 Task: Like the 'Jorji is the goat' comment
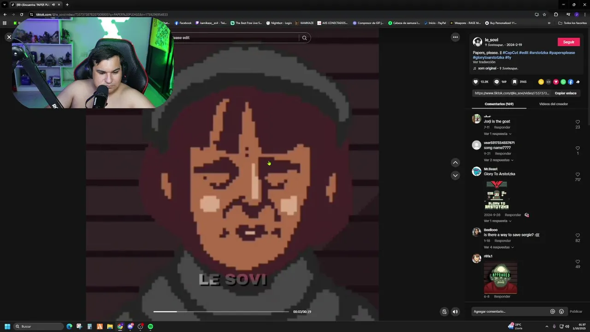coord(578,122)
